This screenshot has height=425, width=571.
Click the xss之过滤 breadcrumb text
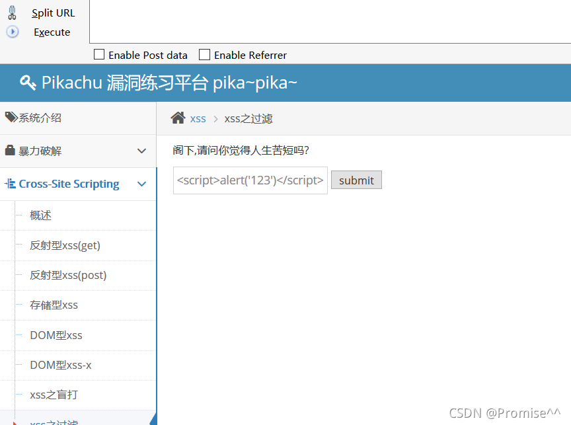point(248,119)
